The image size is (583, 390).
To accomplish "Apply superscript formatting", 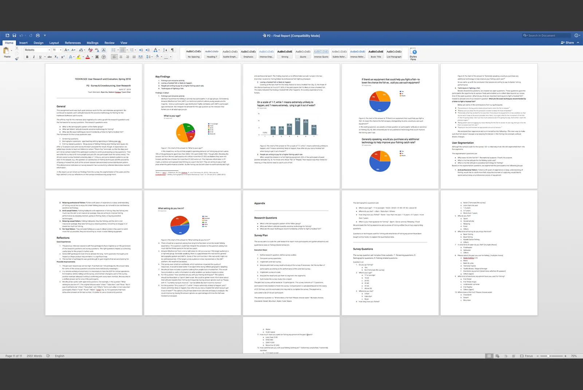I will pos(63,57).
